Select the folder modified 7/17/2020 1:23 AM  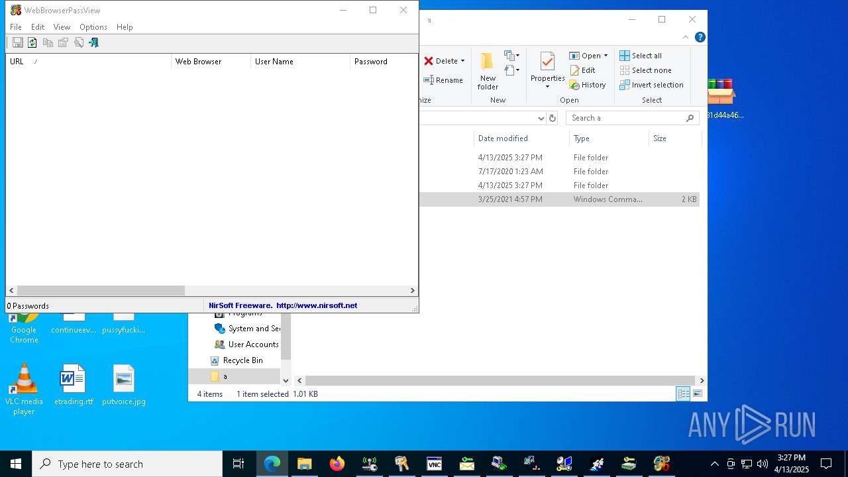pyautogui.click(x=559, y=172)
